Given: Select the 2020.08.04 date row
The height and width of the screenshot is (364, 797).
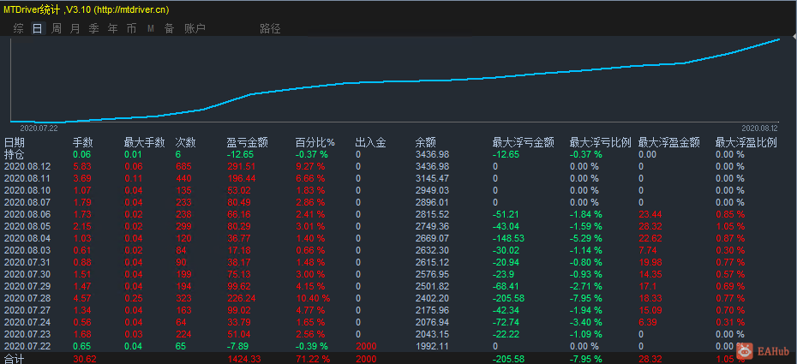Looking at the screenshot, I should click(398, 238).
